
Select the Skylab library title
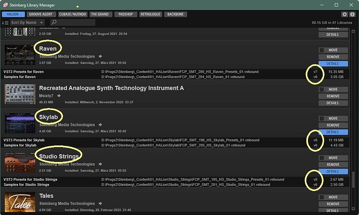point(48,117)
